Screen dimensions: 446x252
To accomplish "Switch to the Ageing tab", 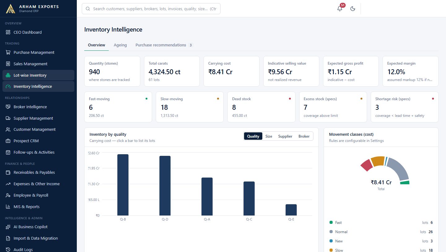I will pyautogui.click(x=120, y=45).
